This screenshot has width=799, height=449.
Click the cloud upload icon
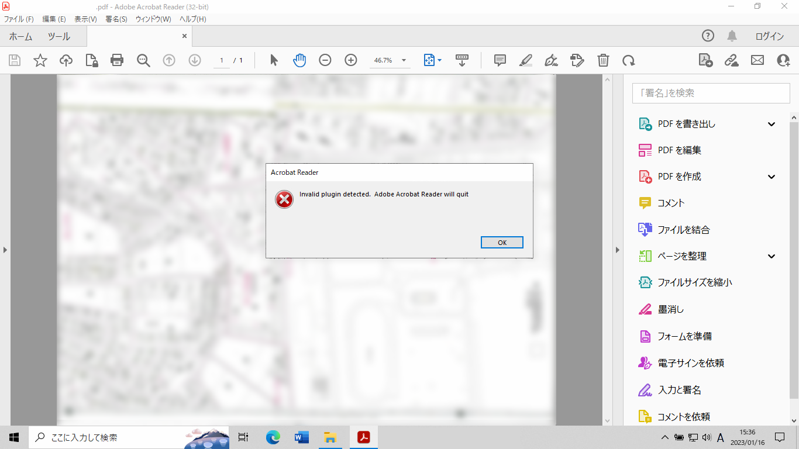click(66, 60)
